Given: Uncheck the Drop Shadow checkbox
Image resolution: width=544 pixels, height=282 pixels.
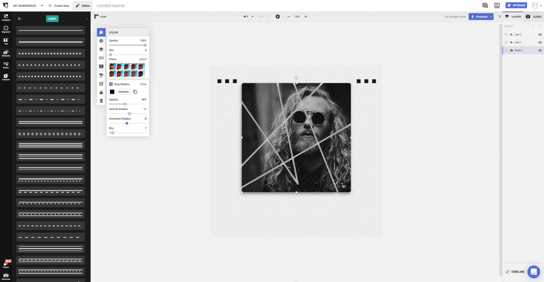Looking at the screenshot, I should (111, 84).
